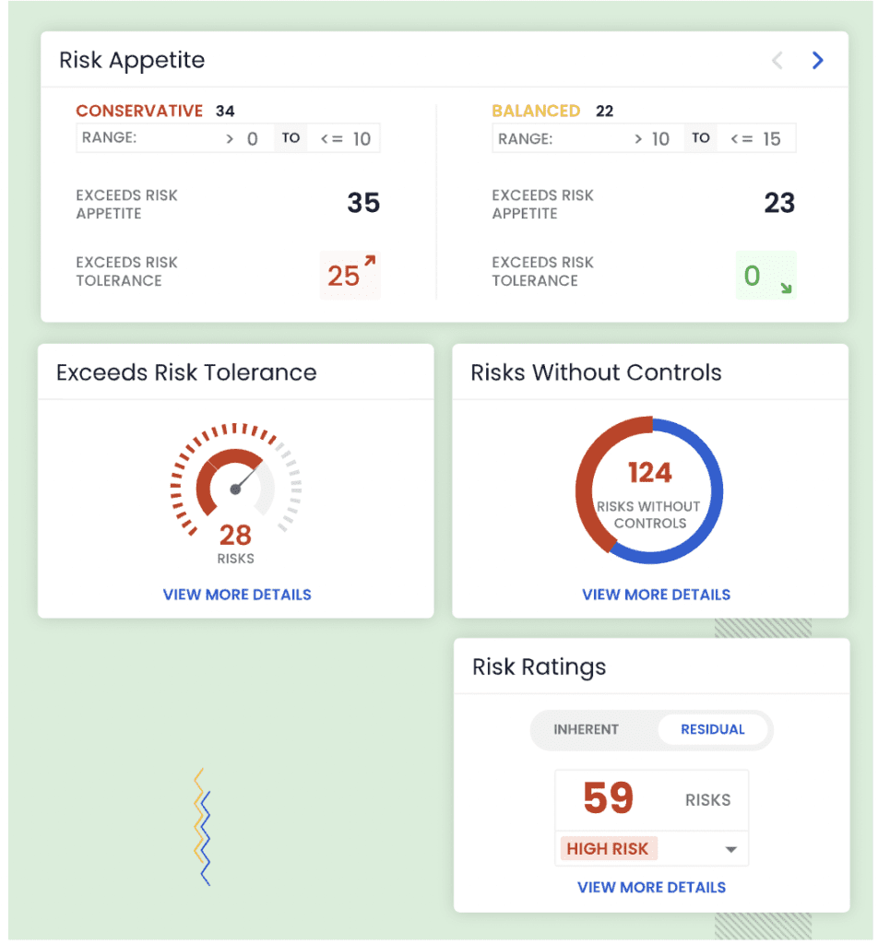
Task: View more details for Risks Without Controls
Action: 656,595
